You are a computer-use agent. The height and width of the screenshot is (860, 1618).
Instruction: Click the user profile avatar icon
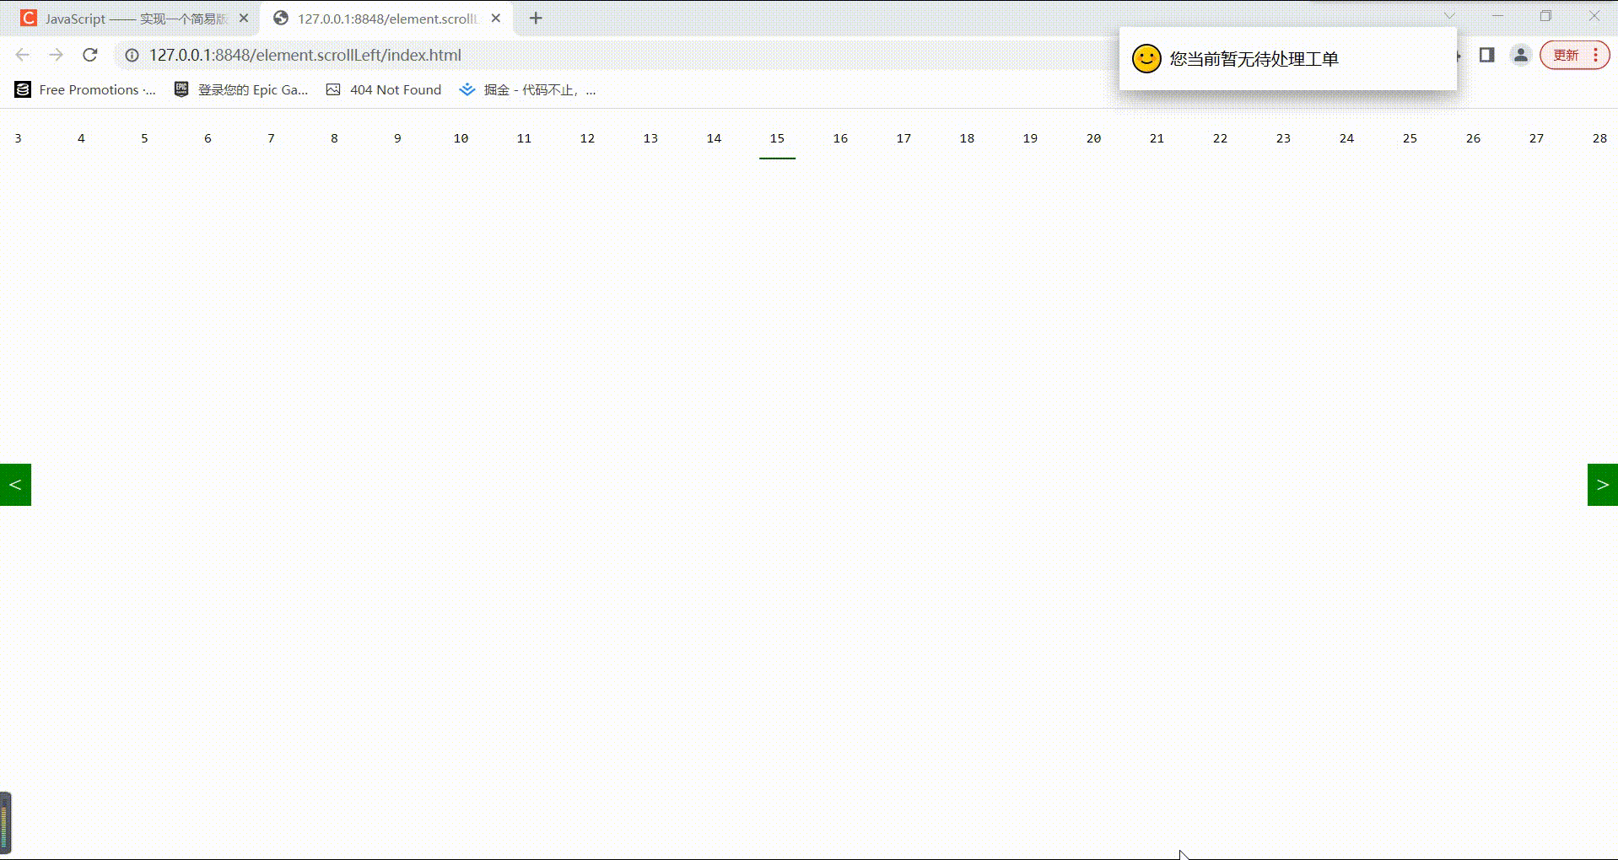tap(1519, 55)
